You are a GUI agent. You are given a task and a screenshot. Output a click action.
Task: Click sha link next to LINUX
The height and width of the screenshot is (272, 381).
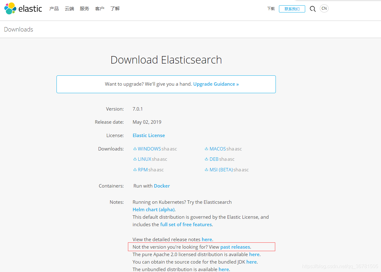(x=156, y=159)
